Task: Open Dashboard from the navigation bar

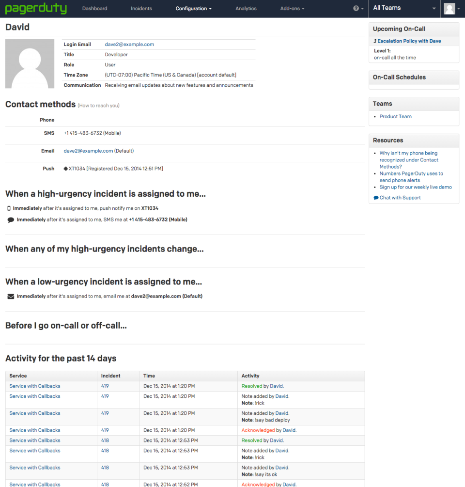Action: [94, 8]
